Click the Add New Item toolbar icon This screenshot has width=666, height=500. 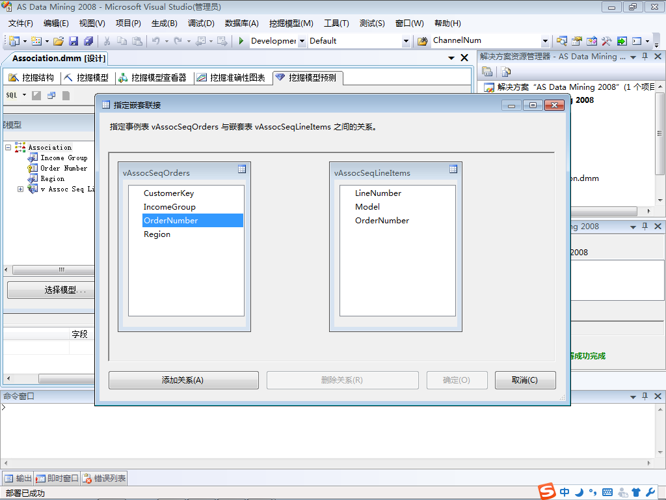point(36,41)
